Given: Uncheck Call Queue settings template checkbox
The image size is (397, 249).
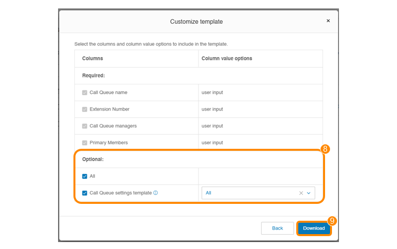Looking at the screenshot, I should (84, 193).
